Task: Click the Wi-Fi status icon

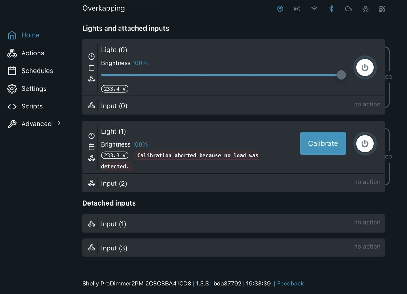Action: click(x=314, y=9)
